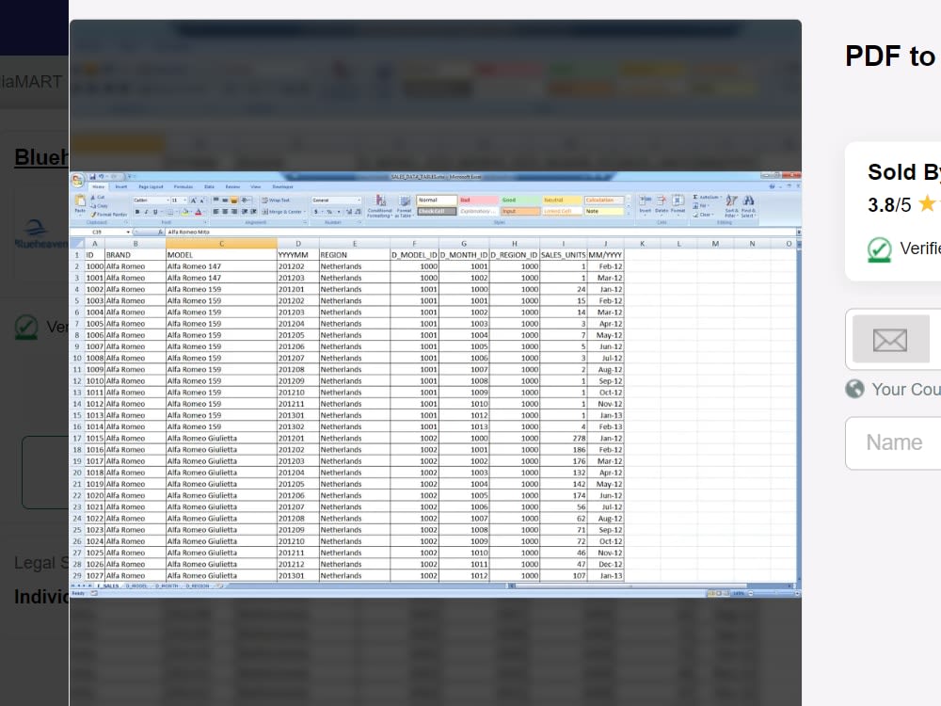Click the globe icon beside Your Country
Viewport: 941px width, 706px height.
click(x=854, y=389)
